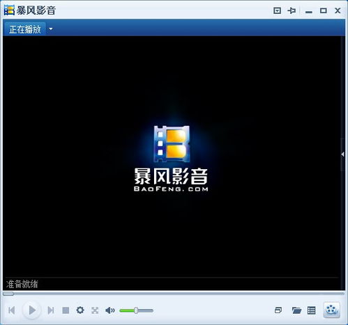Click the green volume slider
Image resolution: width=348 pixels, height=325 pixels.
click(x=136, y=310)
